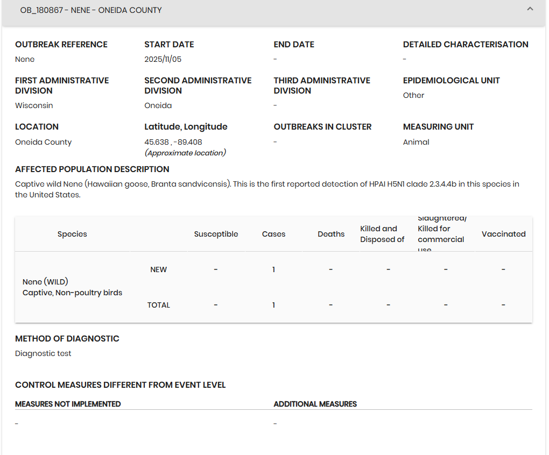Click the Cases value in the TOTAL row
The image size is (549, 455).
(x=273, y=305)
